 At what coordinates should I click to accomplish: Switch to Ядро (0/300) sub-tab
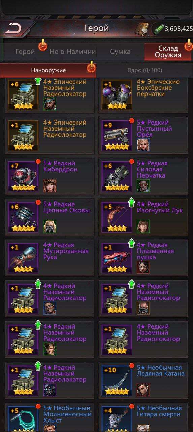(144, 70)
